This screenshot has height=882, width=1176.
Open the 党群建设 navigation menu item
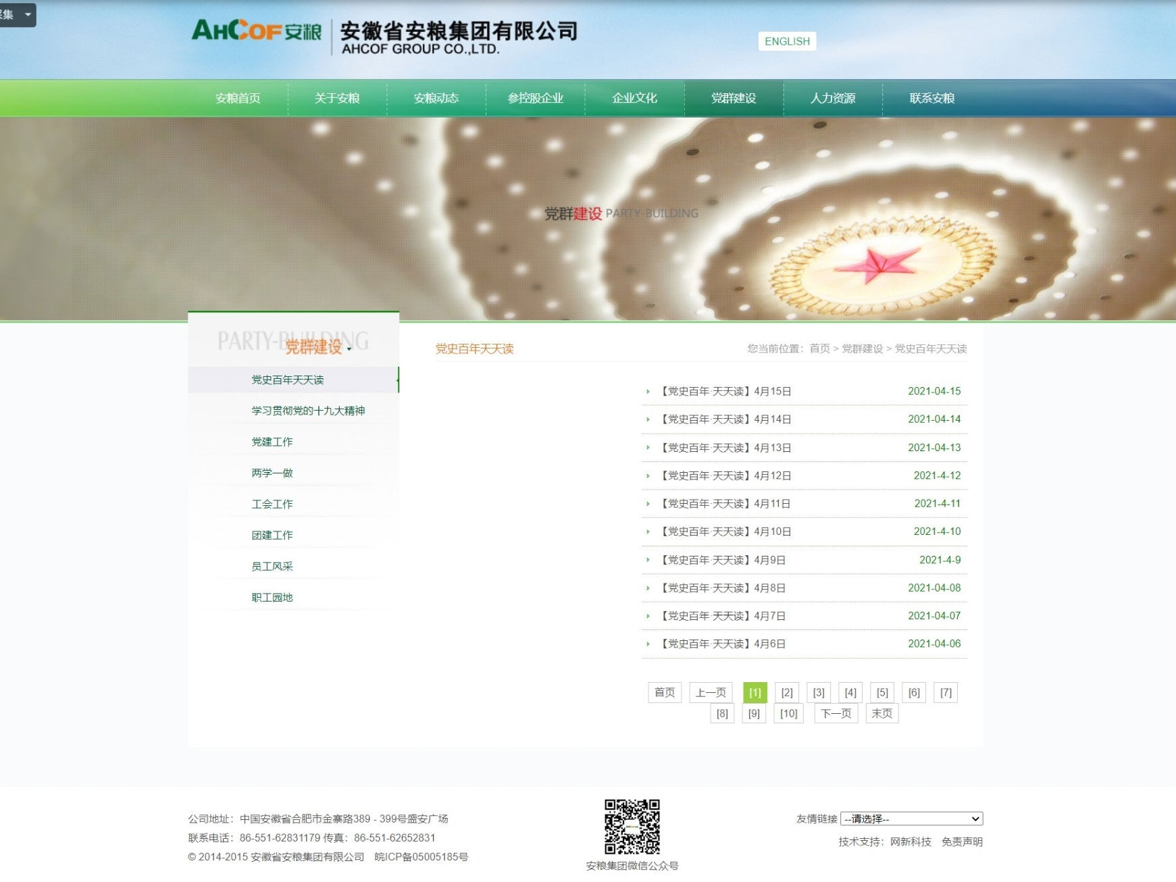tap(733, 98)
